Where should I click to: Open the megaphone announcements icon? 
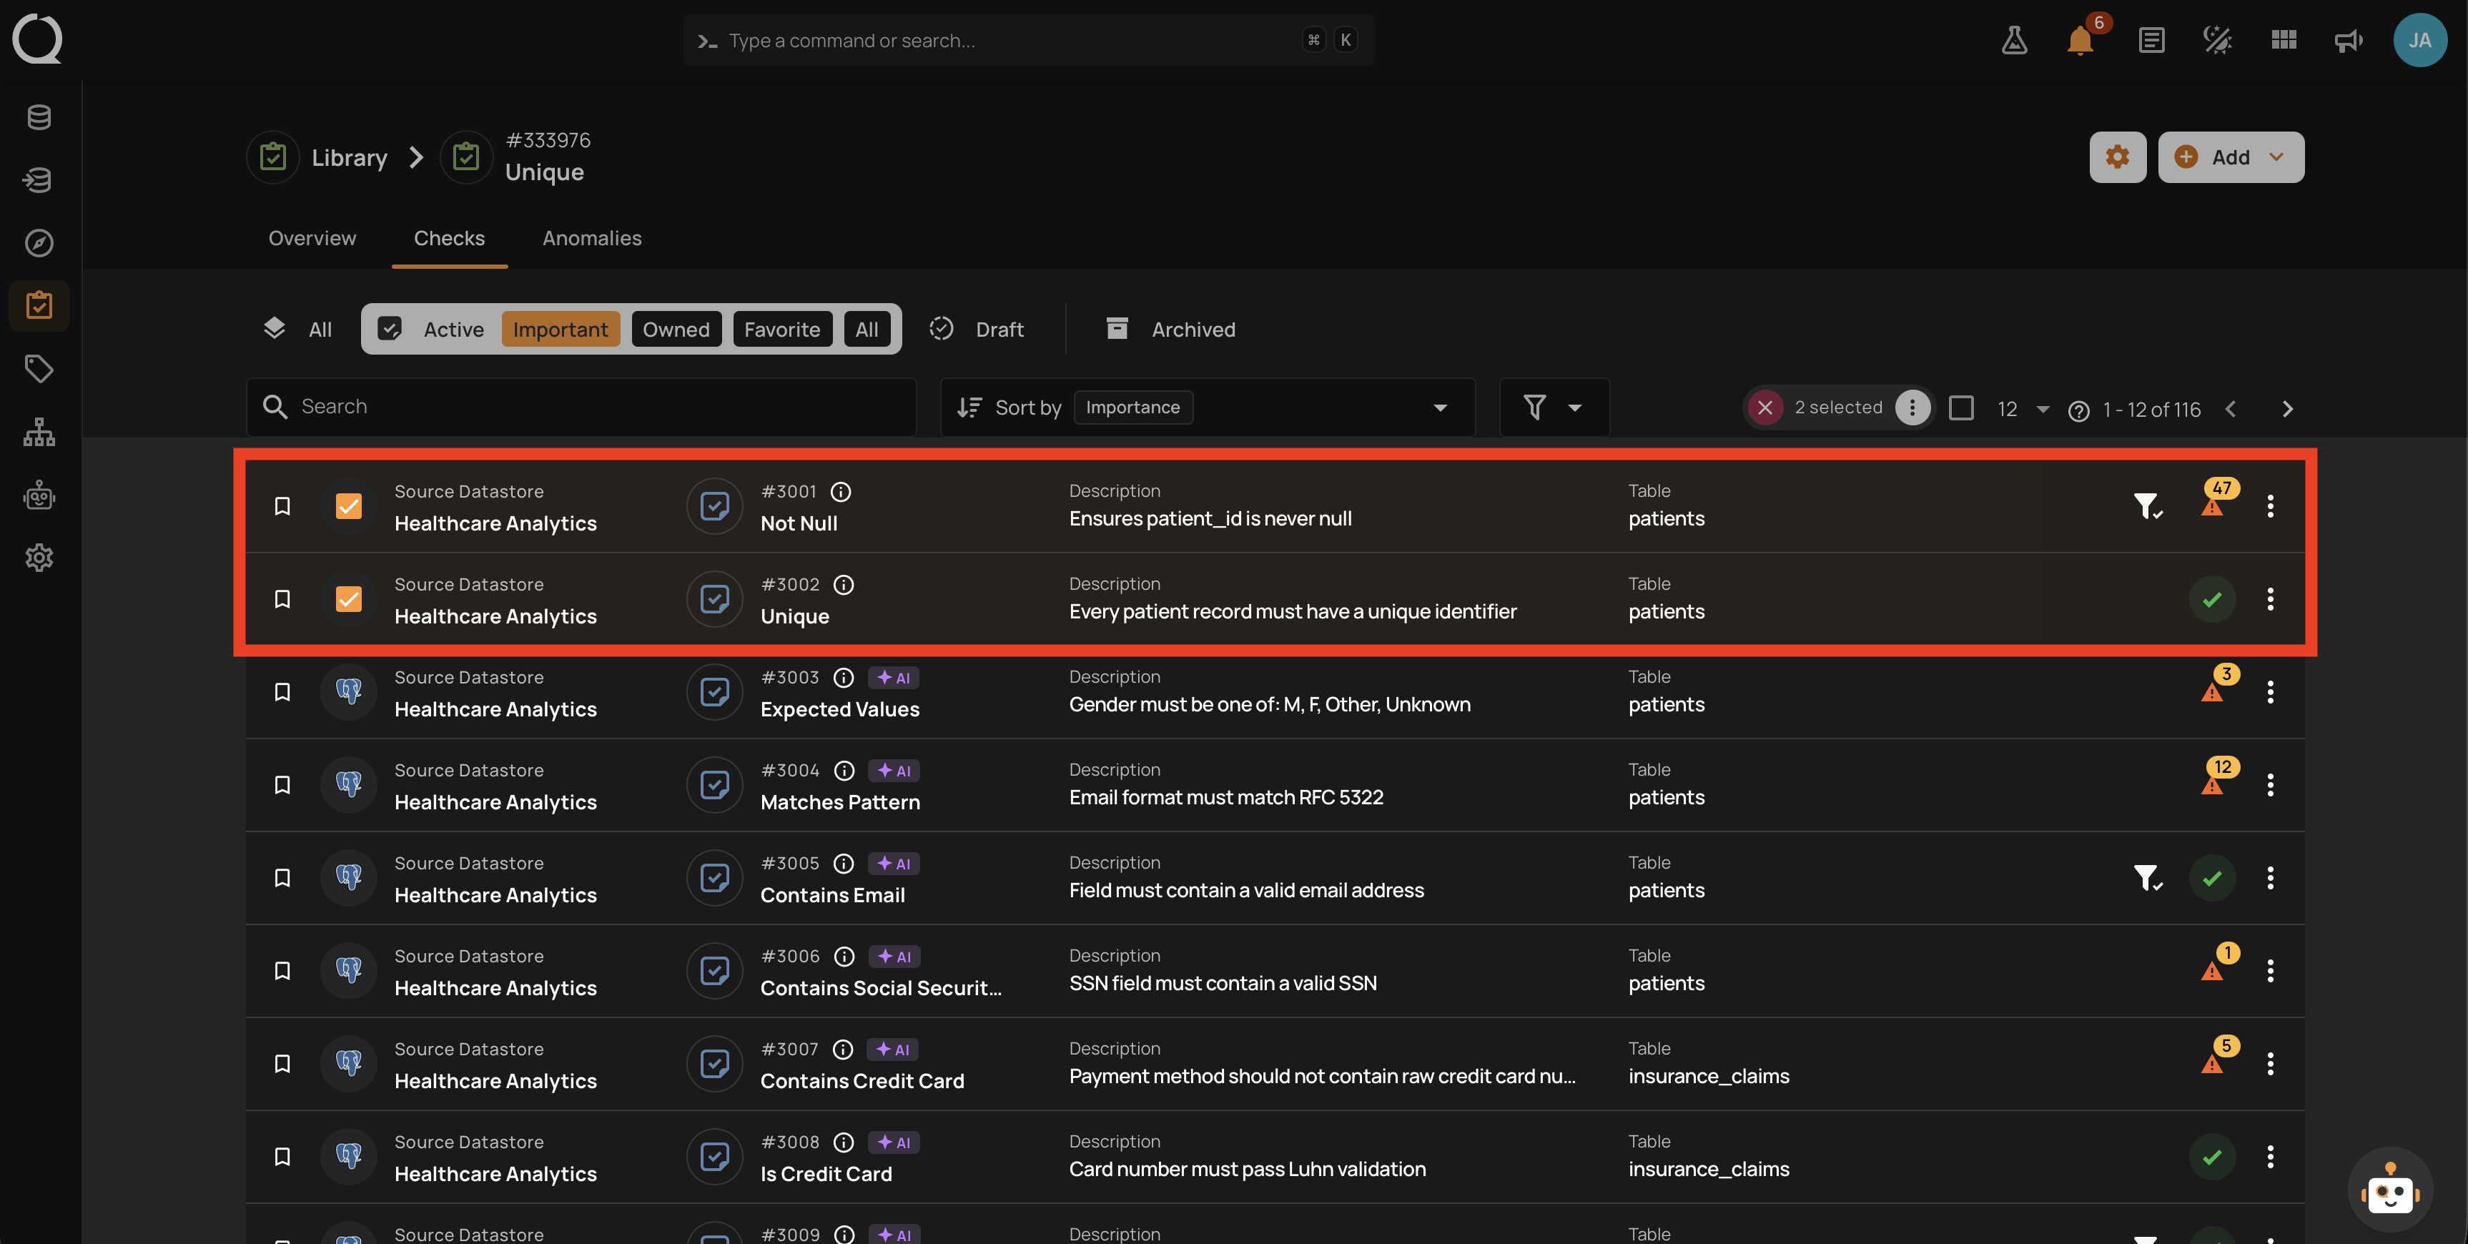[2348, 40]
